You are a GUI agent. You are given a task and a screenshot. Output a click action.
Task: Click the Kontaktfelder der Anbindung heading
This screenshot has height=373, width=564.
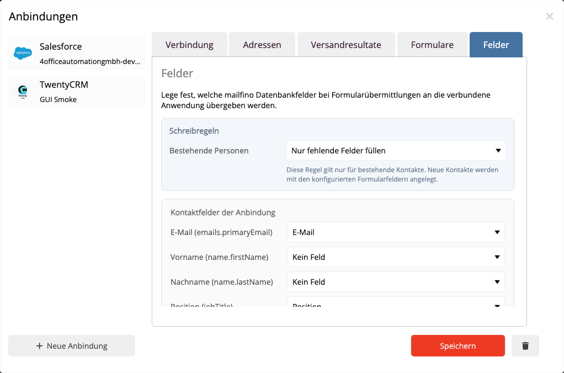point(222,212)
